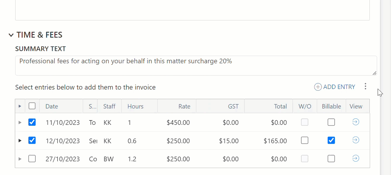Open the view arrow for the 12/10/2023 entry

[355, 140]
